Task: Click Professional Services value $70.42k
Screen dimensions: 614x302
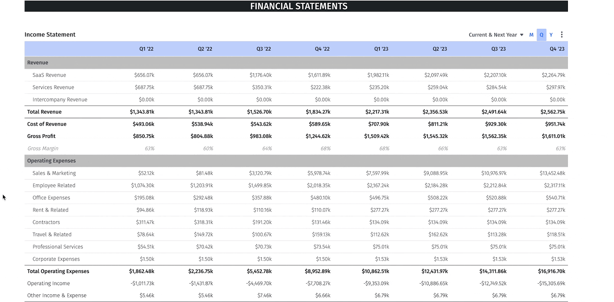Action: pos(205,247)
